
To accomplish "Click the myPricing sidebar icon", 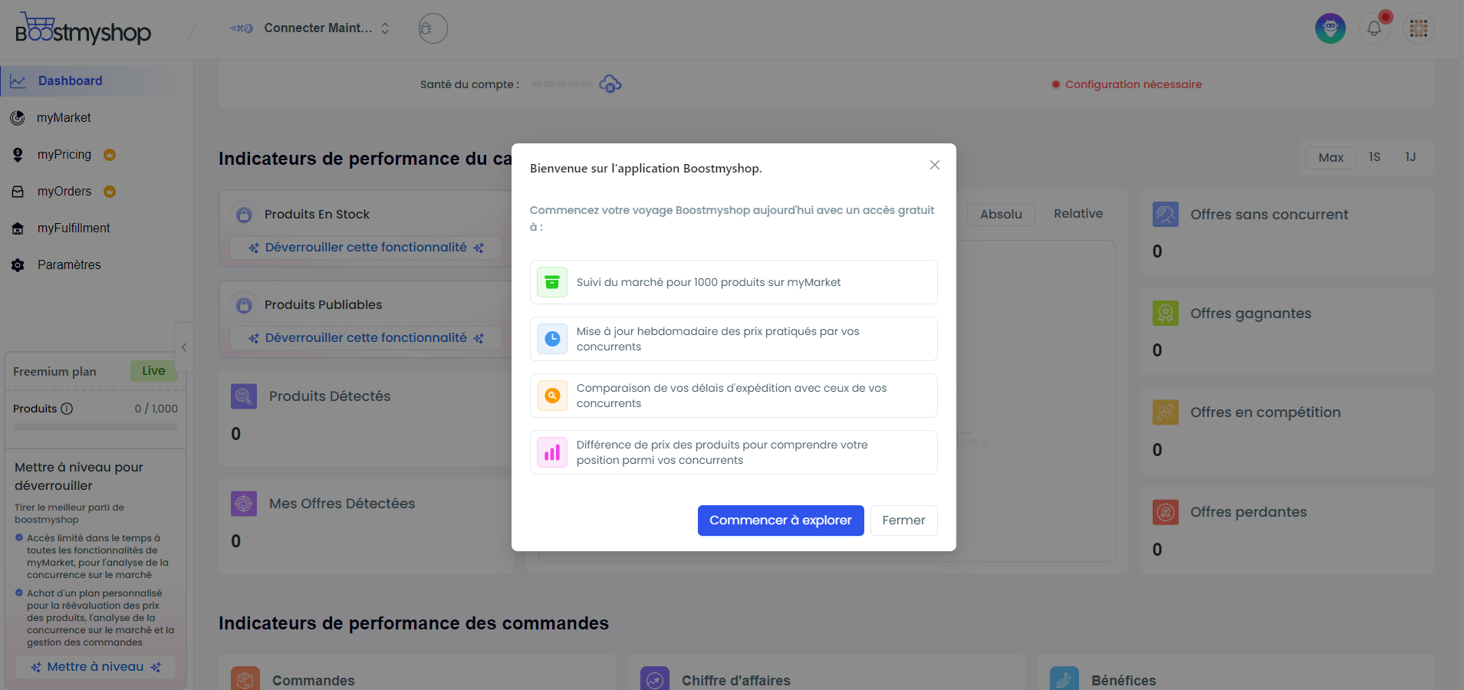I will click(x=18, y=155).
